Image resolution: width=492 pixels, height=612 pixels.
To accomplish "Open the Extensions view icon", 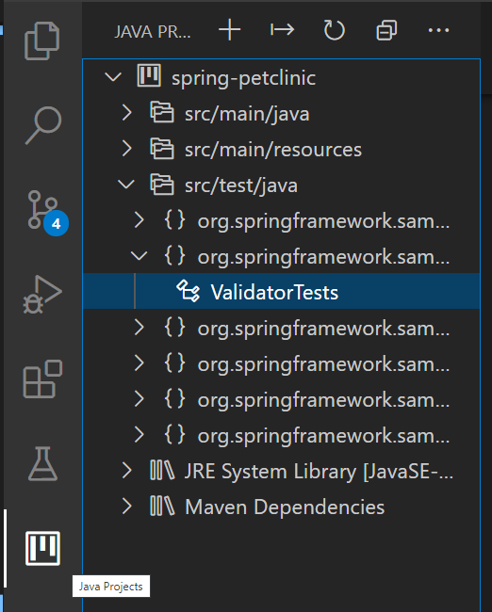I will (42, 379).
